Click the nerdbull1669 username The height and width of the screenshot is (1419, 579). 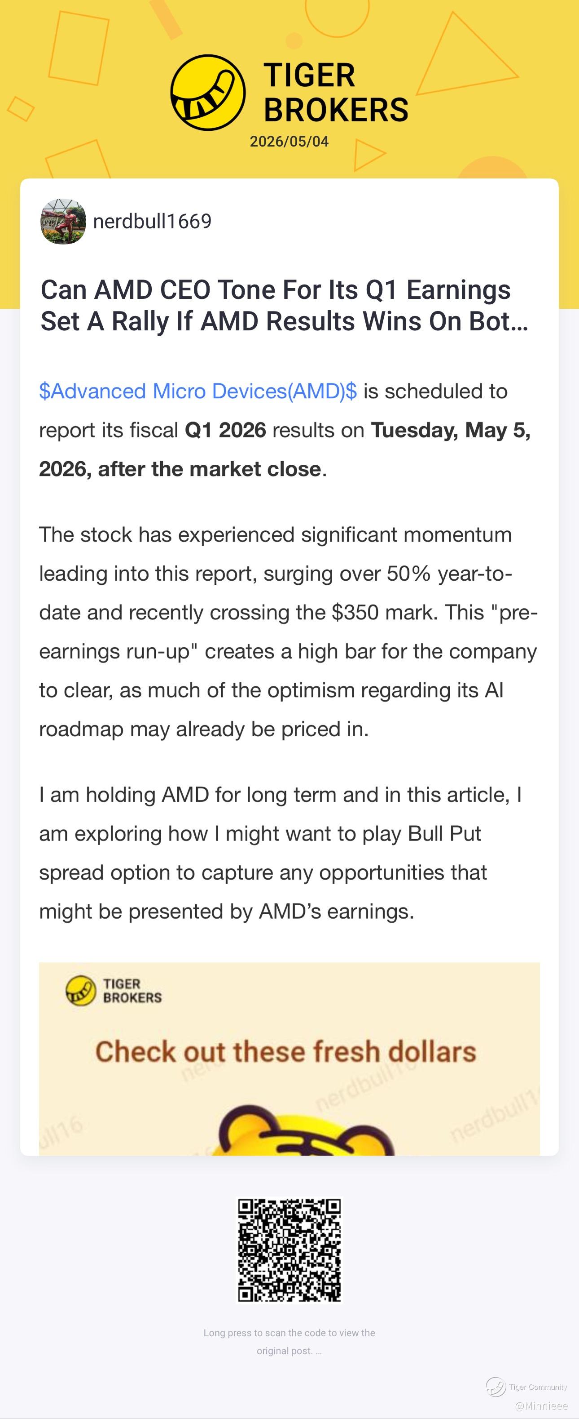[152, 222]
